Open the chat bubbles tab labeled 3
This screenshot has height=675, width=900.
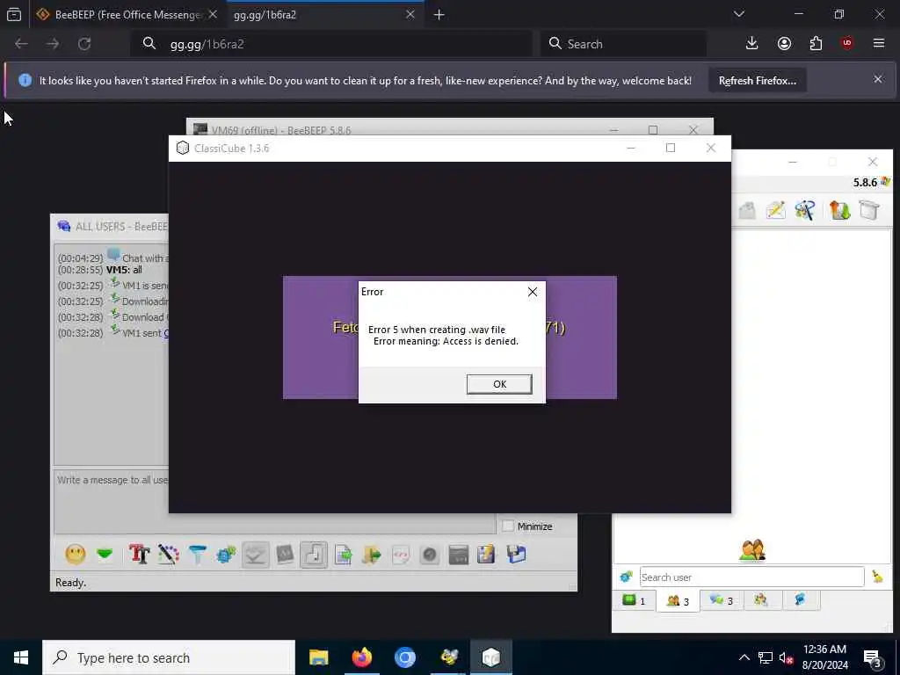(x=722, y=600)
